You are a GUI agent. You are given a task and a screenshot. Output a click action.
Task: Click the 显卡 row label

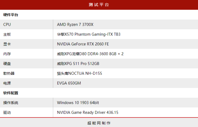coord(7,44)
